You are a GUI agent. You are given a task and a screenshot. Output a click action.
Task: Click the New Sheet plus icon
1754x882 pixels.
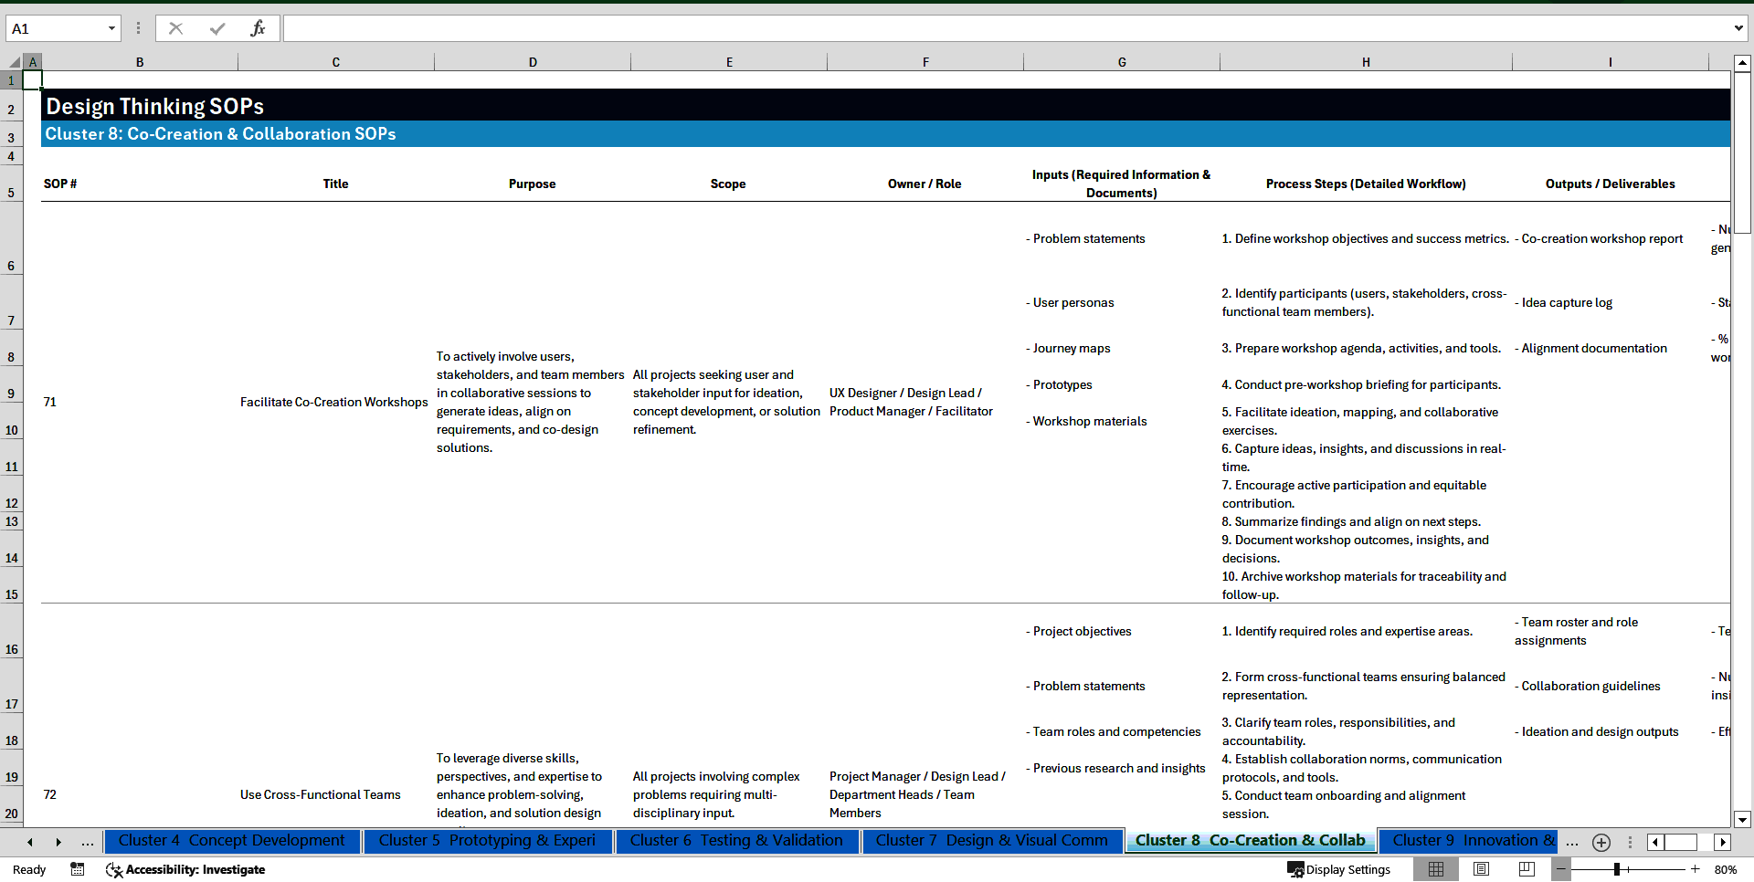click(1601, 843)
